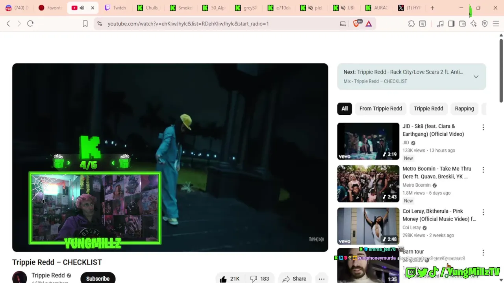Switch to the Smoke tab
The width and height of the screenshot is (504, 283).
click(x=181, y=8)
